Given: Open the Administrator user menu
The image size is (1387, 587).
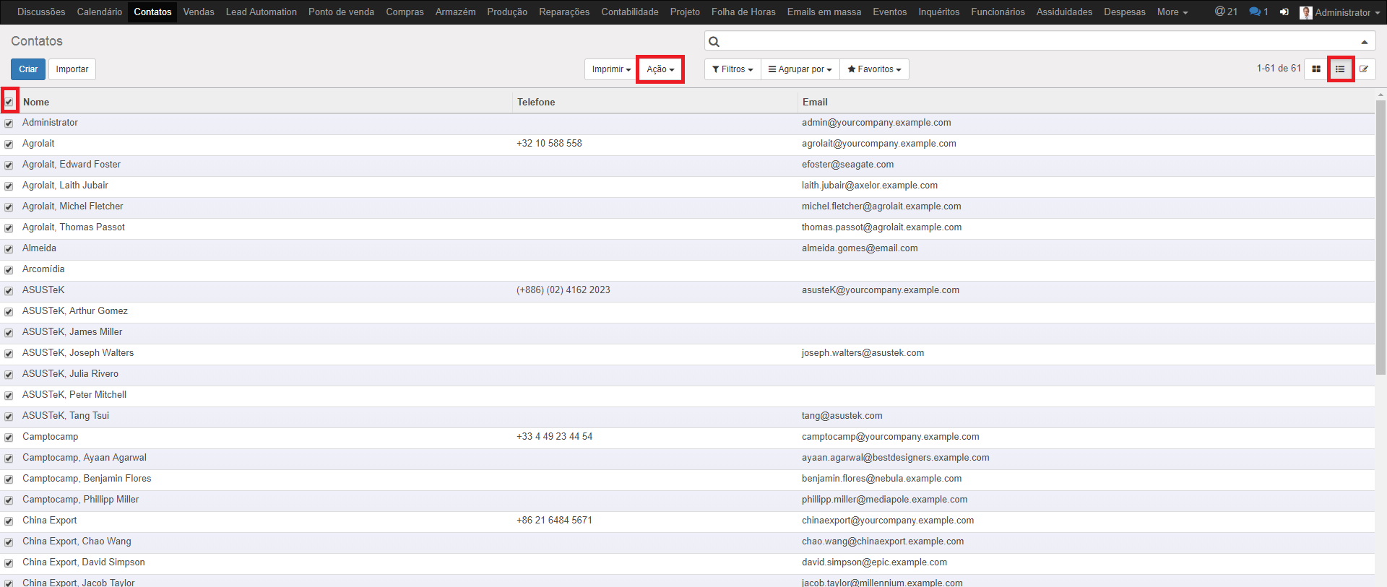Looking at the screenshot, I should click(1340, 12).
